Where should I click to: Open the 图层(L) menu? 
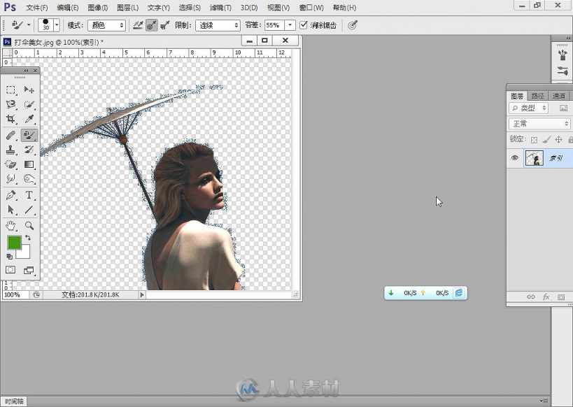(128, 7)
